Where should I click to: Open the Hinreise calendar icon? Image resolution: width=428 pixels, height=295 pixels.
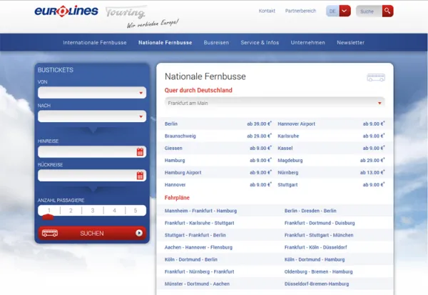coord(140,151)
